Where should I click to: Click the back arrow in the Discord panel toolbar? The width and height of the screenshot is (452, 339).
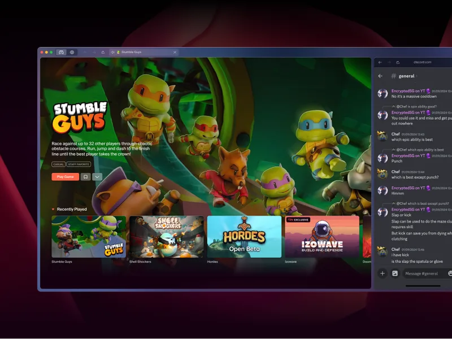point(380,62)
